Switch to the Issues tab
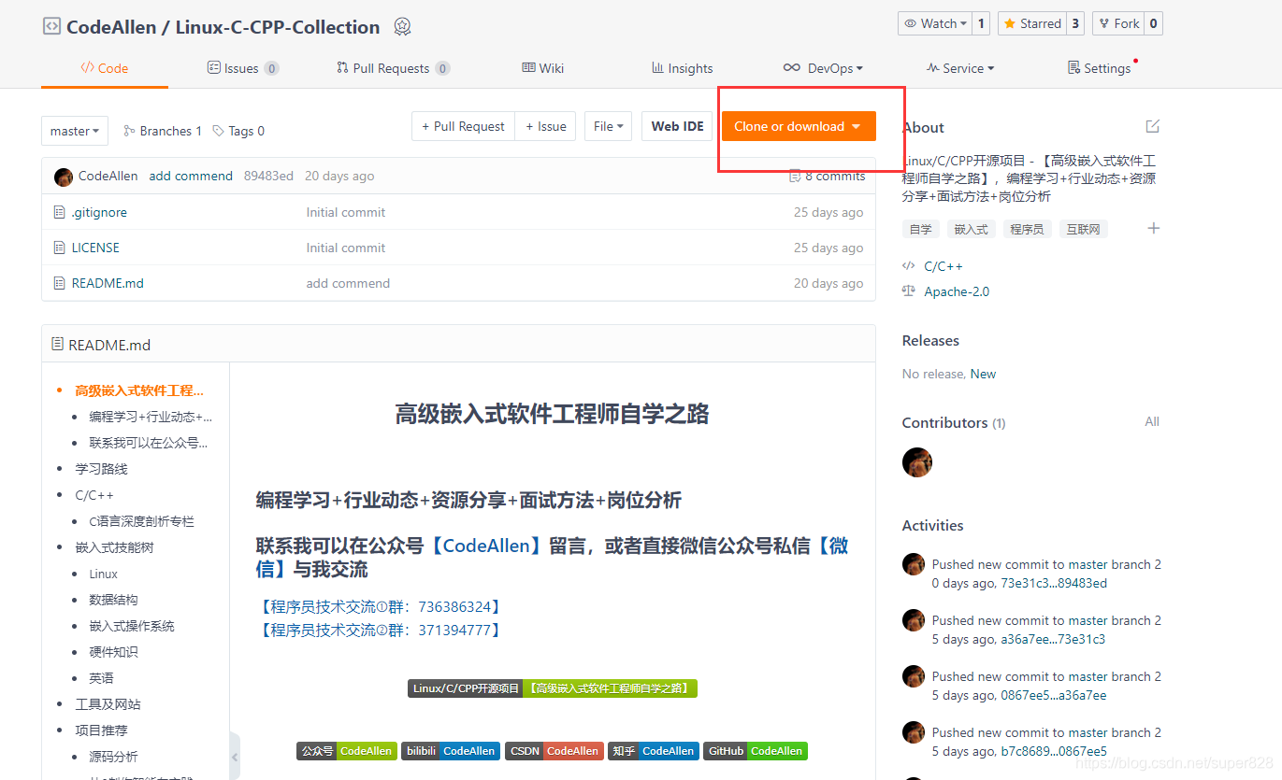 click(242, 68)
